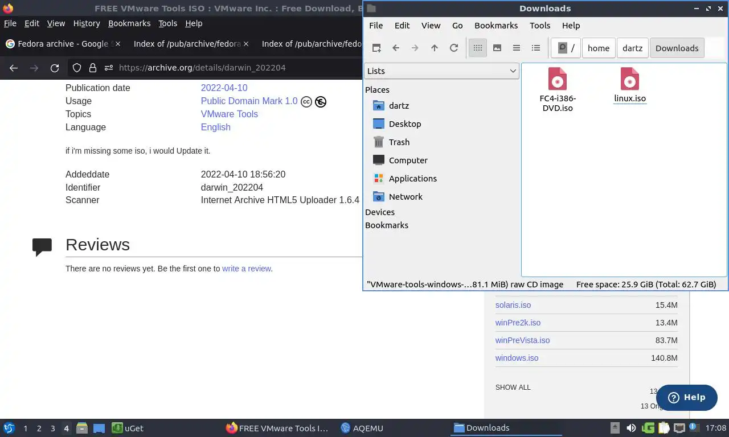Image resolution: width=729 pixels, height=437 pixels.
Task: Open the Go menu in file manager
Action: click(x=457, y=26)
